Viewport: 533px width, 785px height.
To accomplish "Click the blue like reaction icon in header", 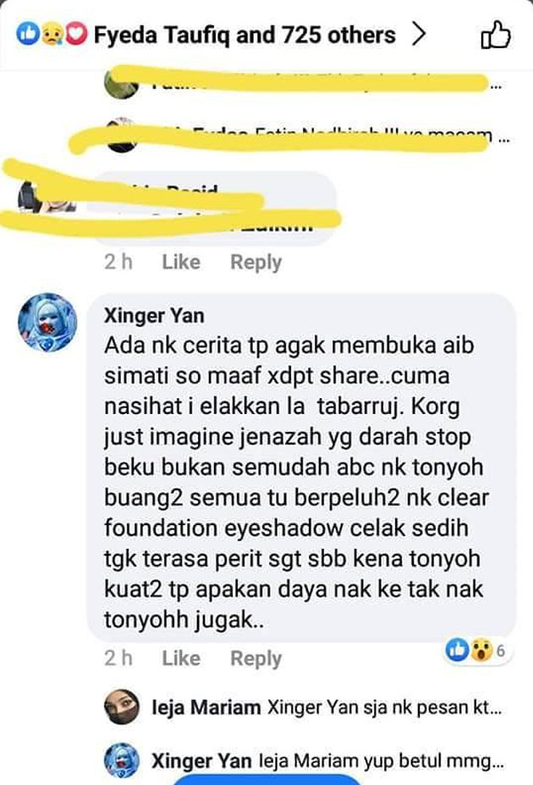I will pos(28,34).
